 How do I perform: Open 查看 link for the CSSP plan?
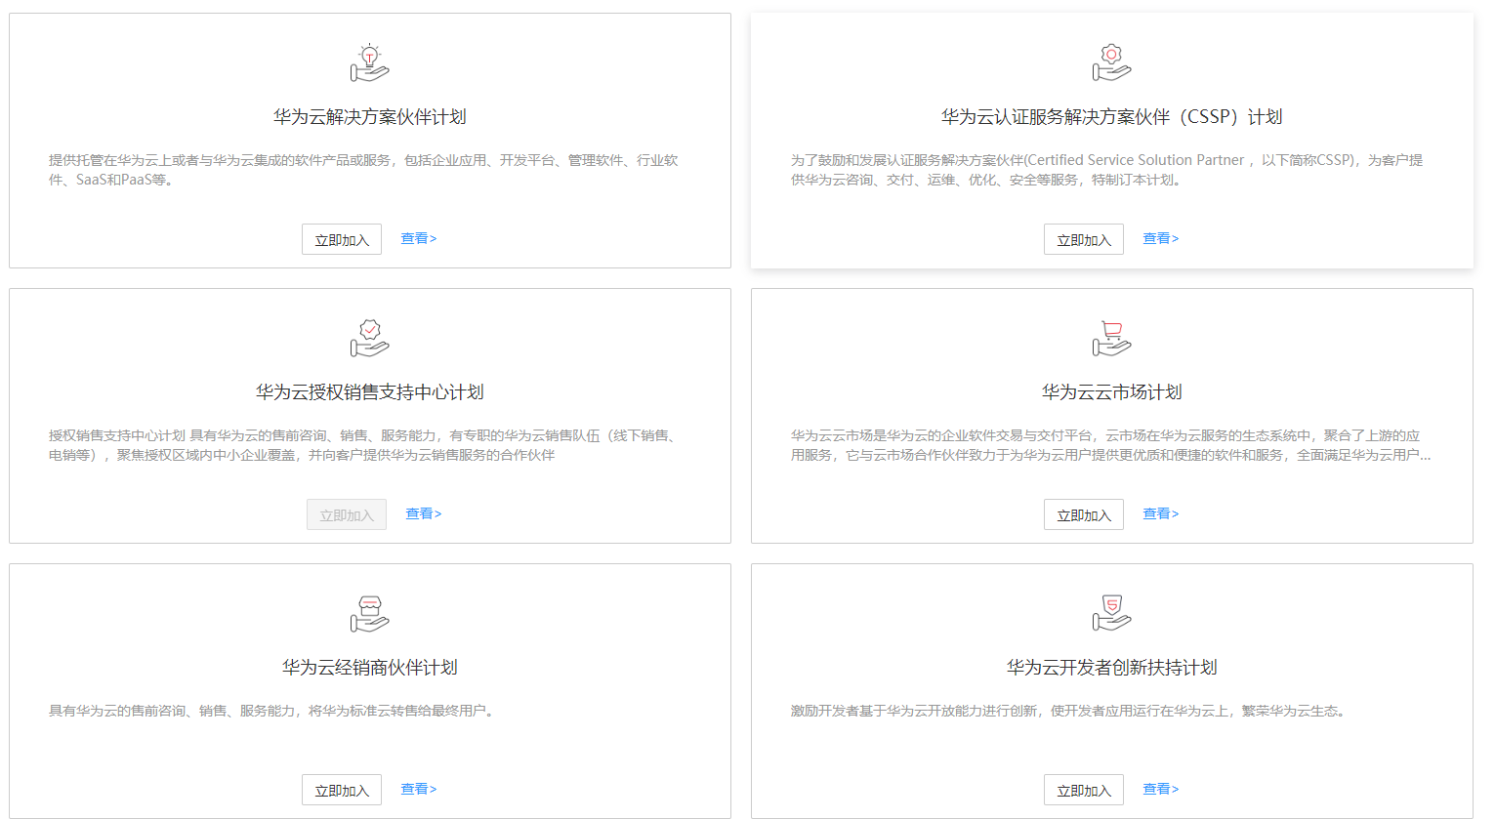click(x=1161, y=238)
